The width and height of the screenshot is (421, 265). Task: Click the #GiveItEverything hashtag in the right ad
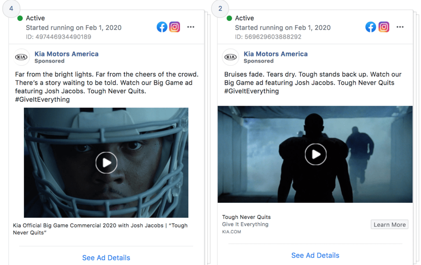click(x=252, y=91)
